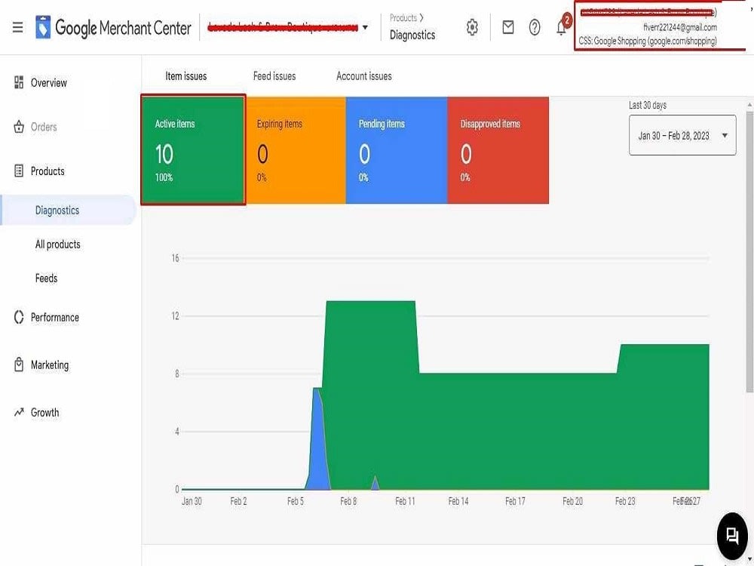754x566 pixels.
Task: Switch to the Account issues tab
Action: click(364, 76)
